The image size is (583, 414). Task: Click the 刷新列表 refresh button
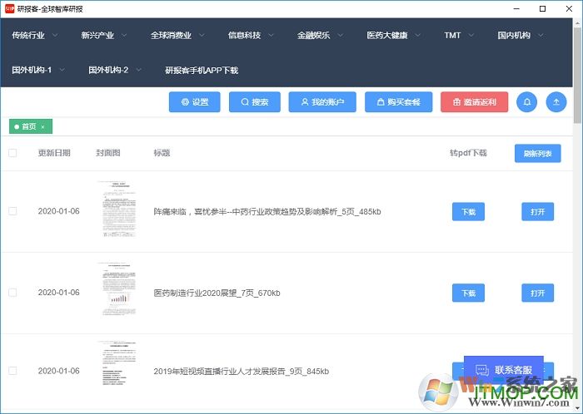[x=538, y=154]
